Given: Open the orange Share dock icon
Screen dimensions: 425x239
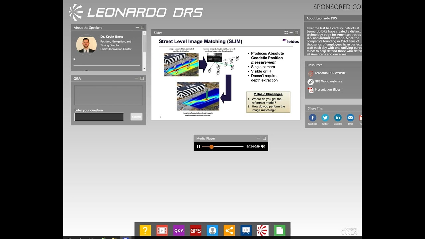Looking at the screenshot, I should click(x=229, y=230).
